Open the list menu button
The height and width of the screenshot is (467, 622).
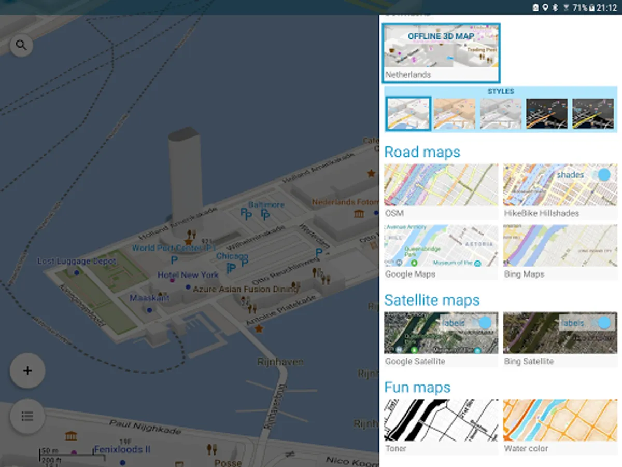pyautogui.click(x=27, y=416)
